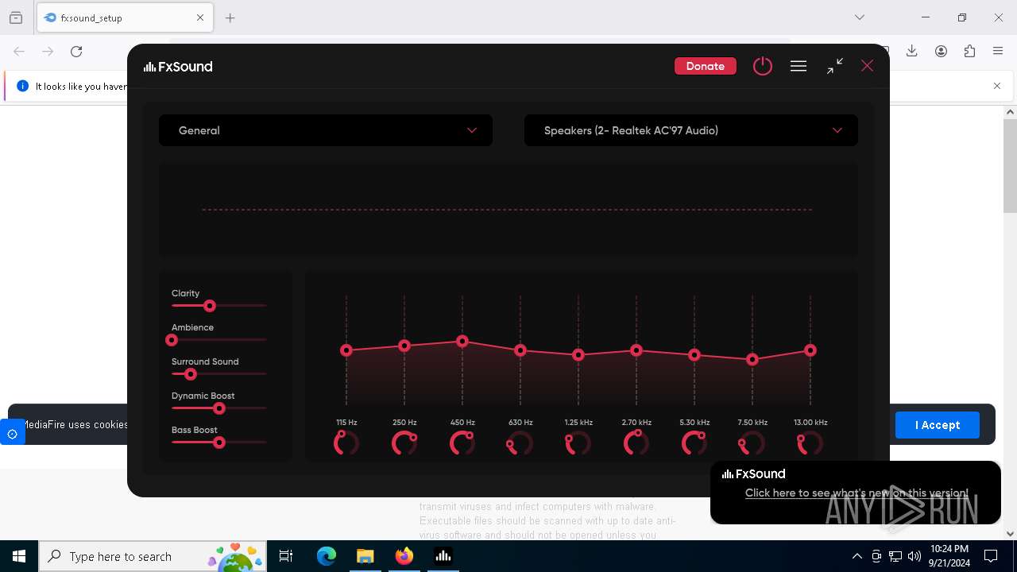The image size is (1017, 572).
Task: Open the FxSound hamburger menu
Action: (x=799, y=66)
